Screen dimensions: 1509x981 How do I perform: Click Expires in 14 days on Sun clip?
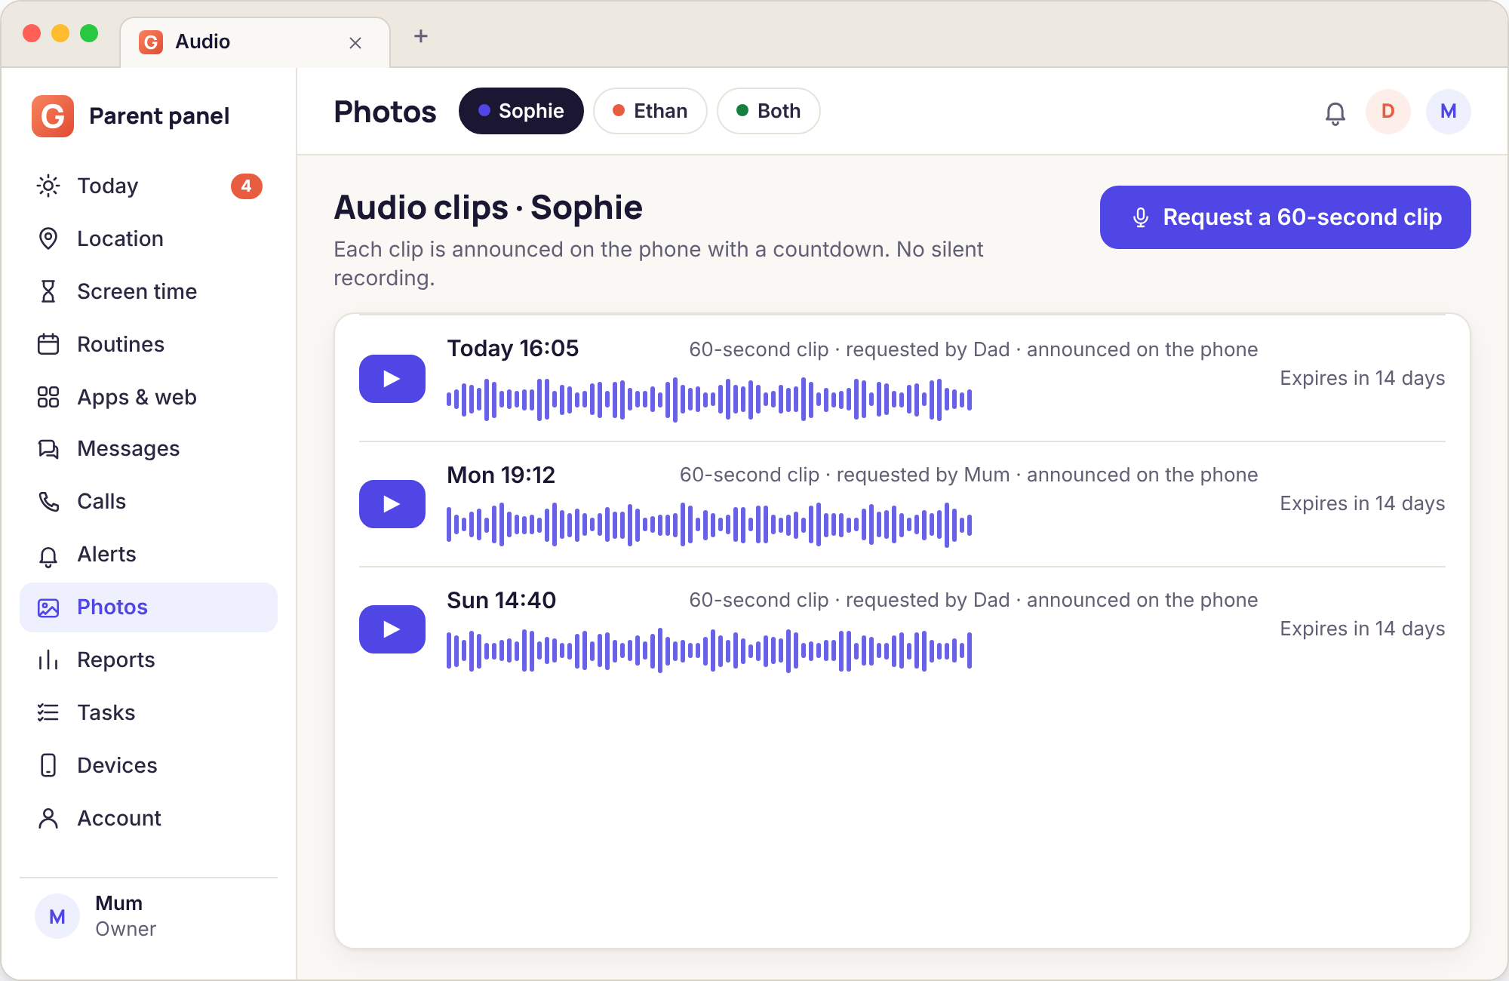tap(1363, 629)
